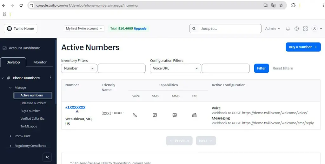Open the Admin dropdown menu

(273, 29)
